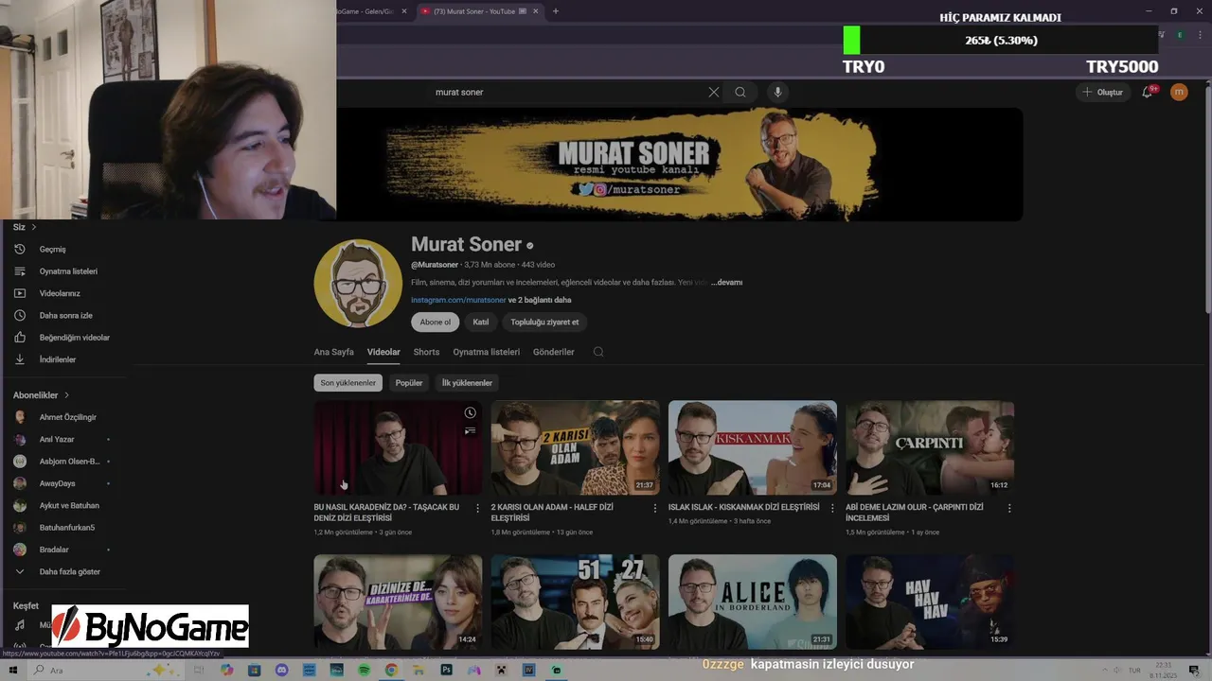1212x681 pixels.
Task: Open Spotify from the taskbar
Action: (x=364, y=670)
